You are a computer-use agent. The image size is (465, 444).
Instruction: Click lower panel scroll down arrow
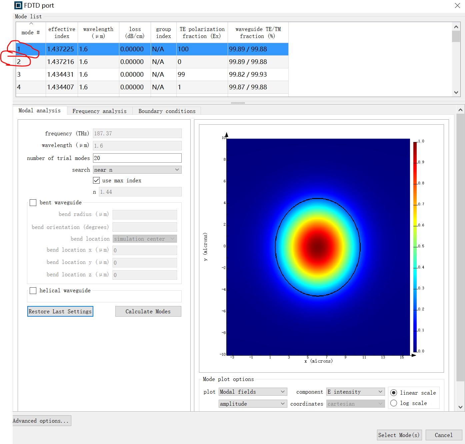(460, 407)
